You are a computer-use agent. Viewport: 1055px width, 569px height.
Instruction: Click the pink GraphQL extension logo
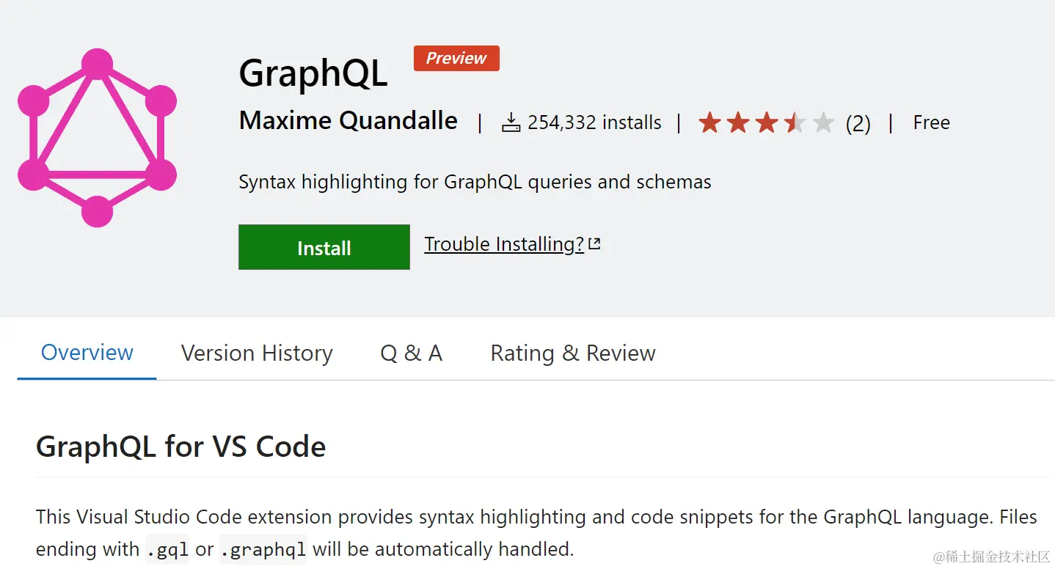click(x=97, y=137)
